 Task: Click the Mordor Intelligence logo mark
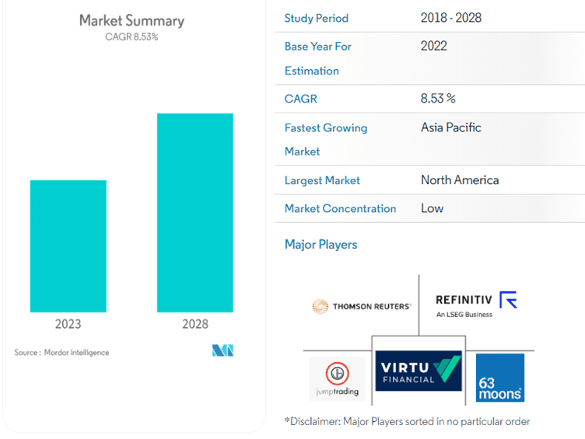coord(222,351)
